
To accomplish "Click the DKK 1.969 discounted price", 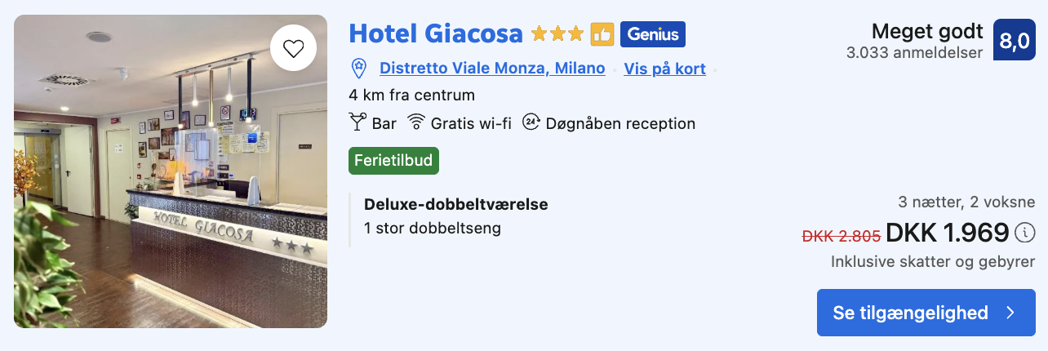I will coord(947,233).
